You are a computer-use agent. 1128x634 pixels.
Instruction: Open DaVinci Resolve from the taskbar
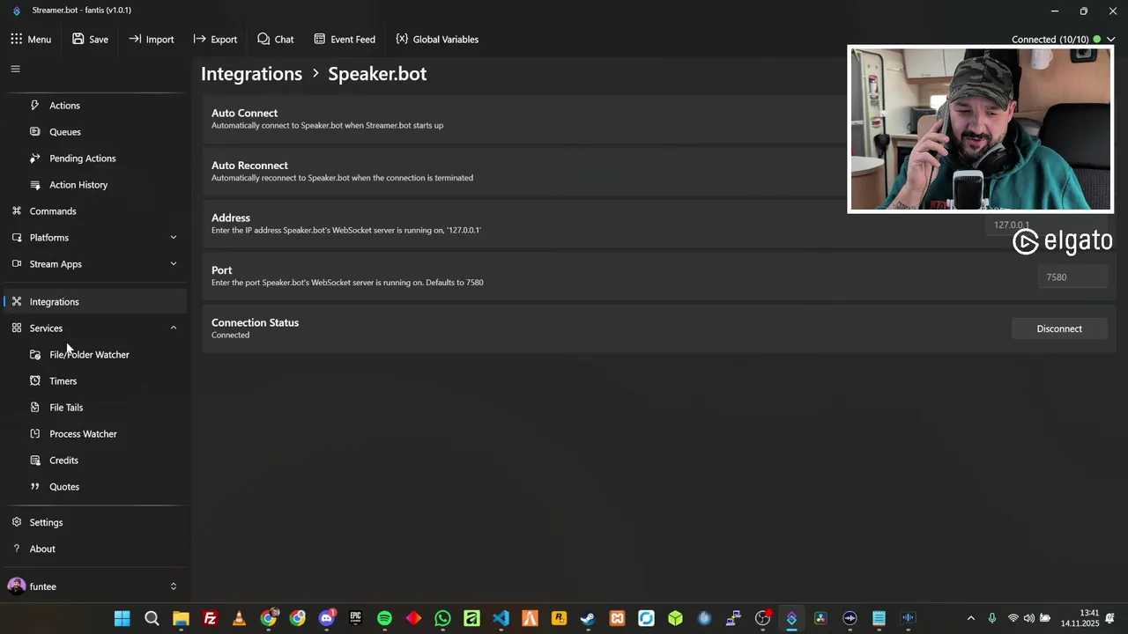point(820,618)
